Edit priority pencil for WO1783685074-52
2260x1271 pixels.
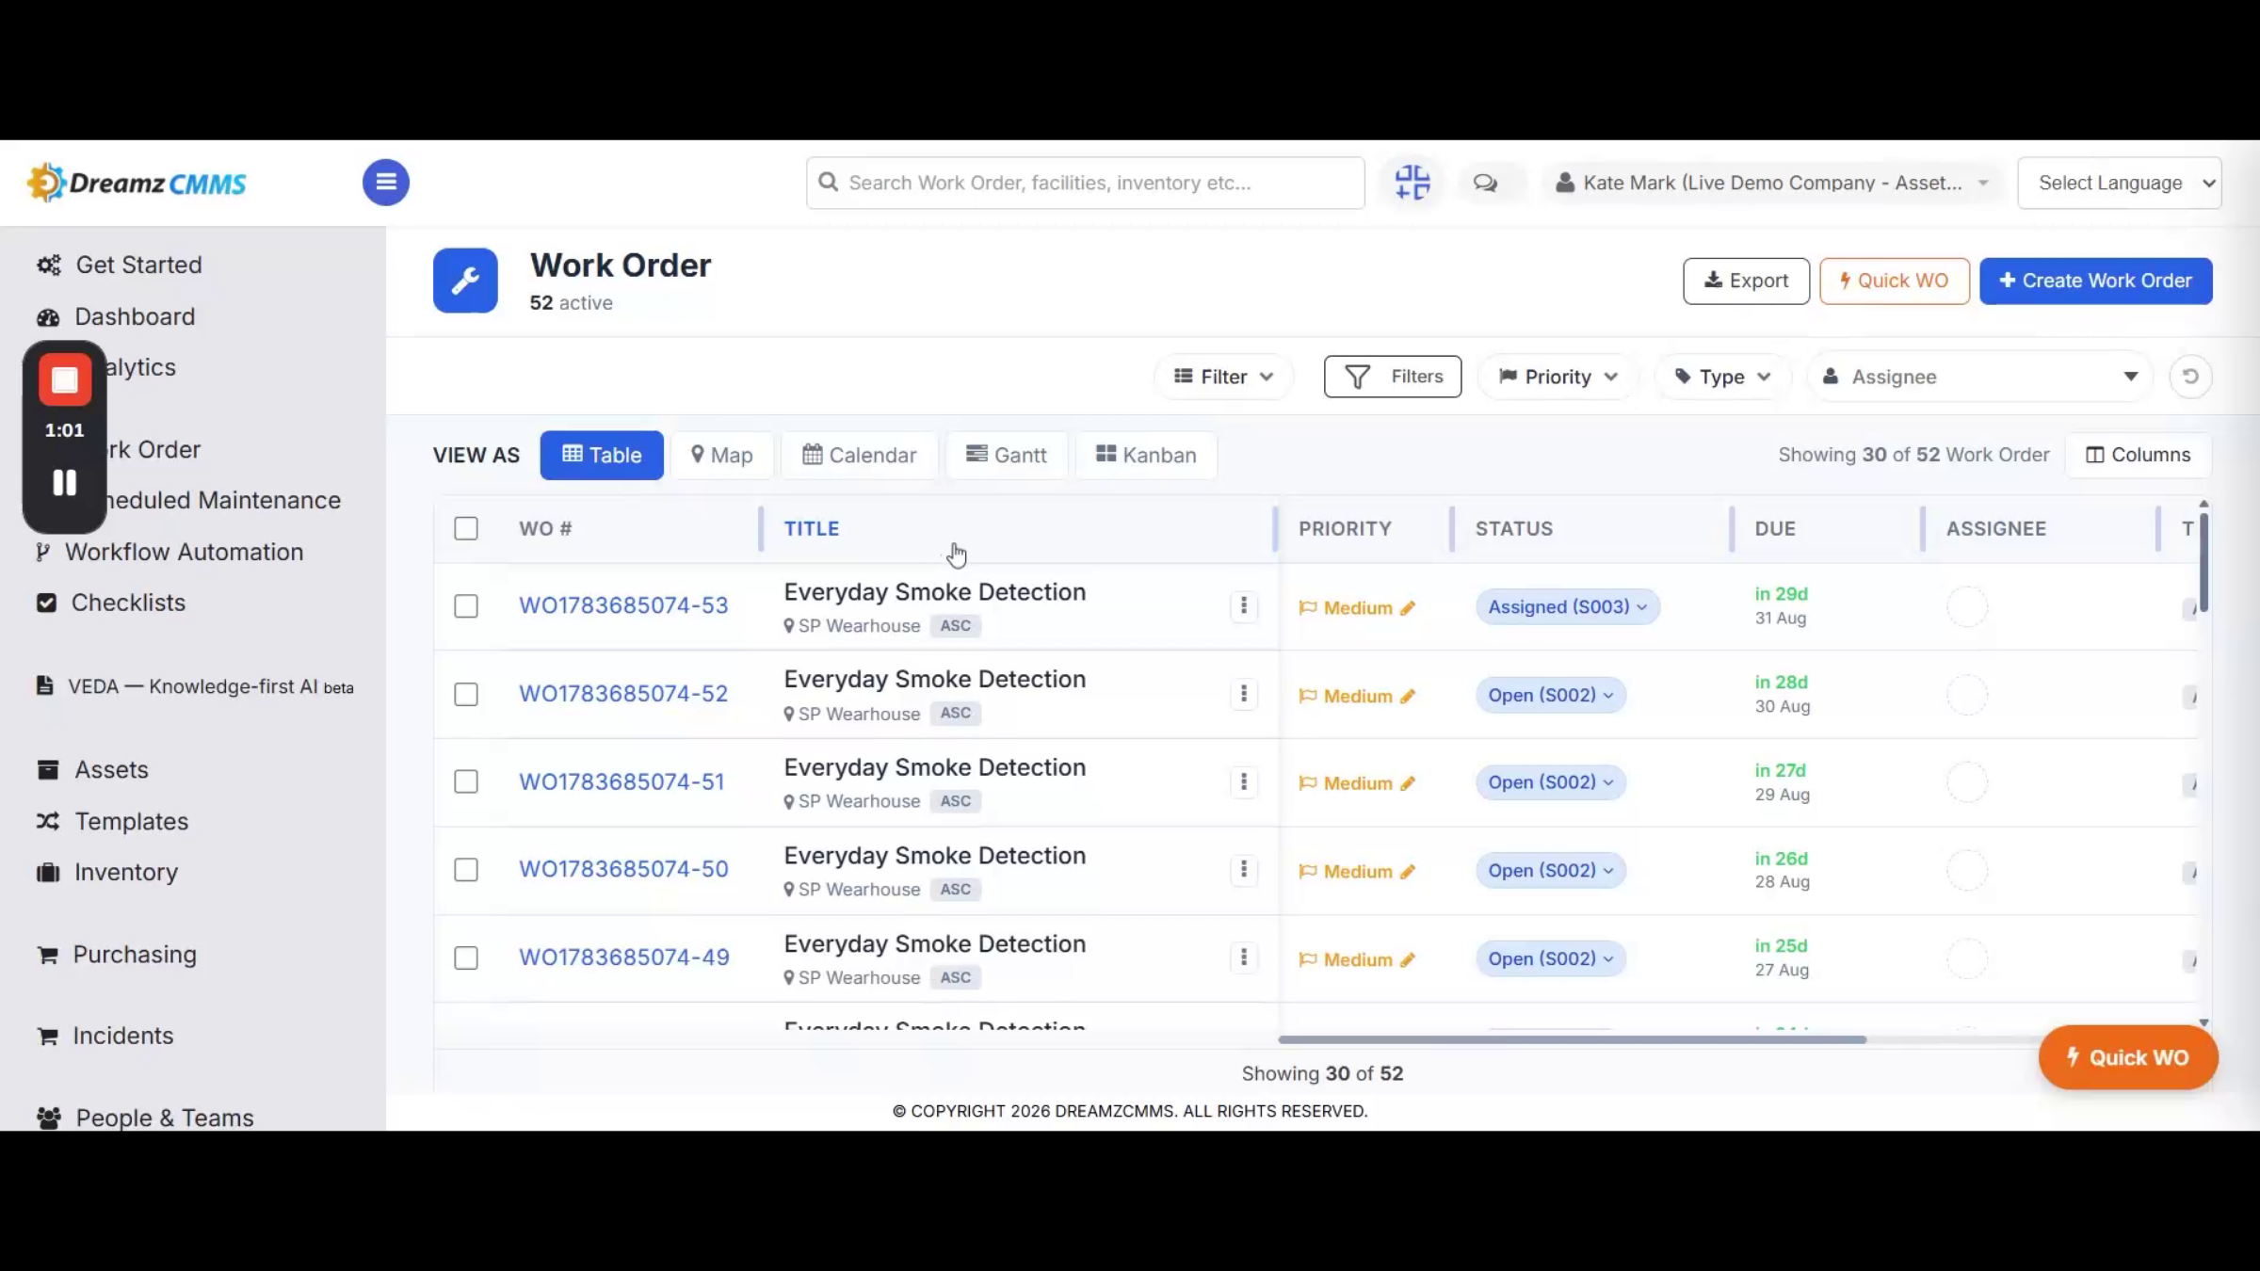[x=1408, y=697]
